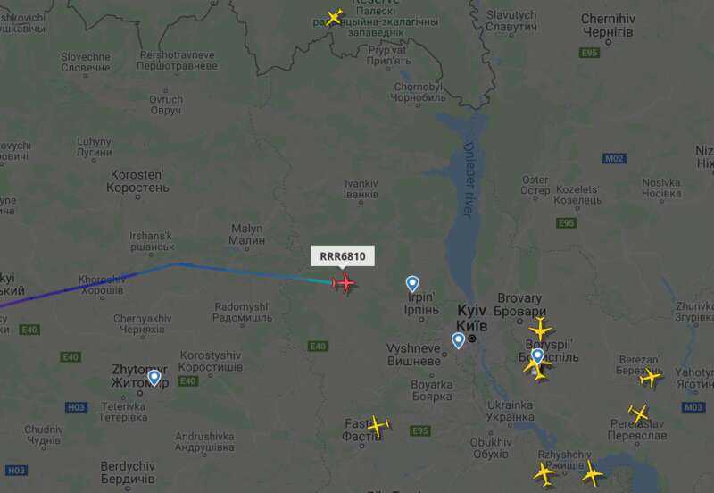The height and width of the screenshot is (493, 714).
Task: Select the red RRR6810 aircraft icon
Action: 345,283
